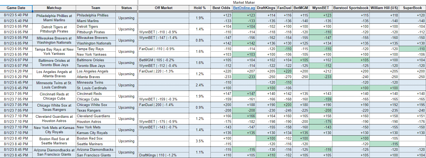Viewport: 426px width, 158px height.
Task: Select the 8/1/23 6:20 PM date for Los Angeles Angels
Action: coord(16,71)
